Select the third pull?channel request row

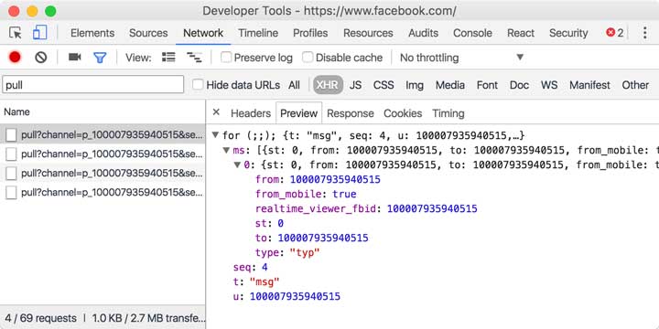click(103, 173)
